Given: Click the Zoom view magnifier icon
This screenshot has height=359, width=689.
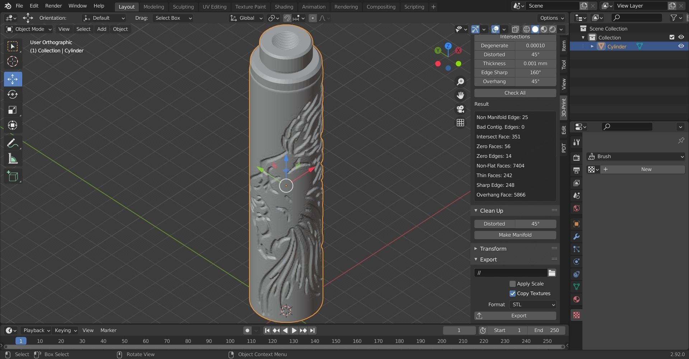Looking at the screenshot, I should tap(460, 82).
